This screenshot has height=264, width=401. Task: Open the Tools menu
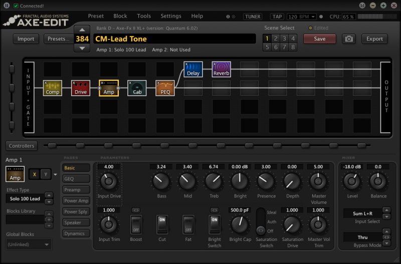tap(144, 16)
